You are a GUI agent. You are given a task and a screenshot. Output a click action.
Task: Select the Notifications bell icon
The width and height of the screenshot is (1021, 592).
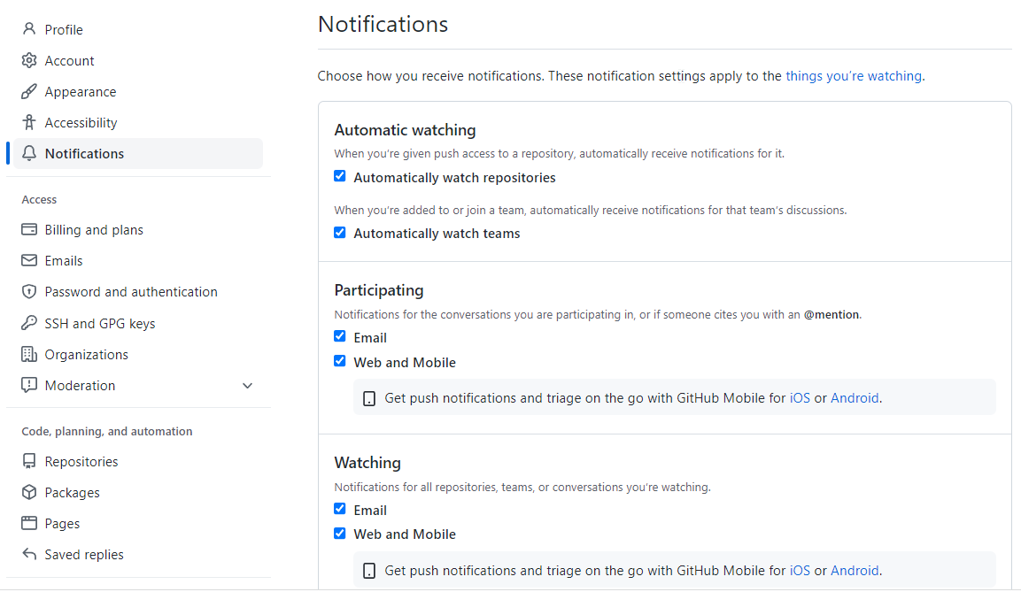30,153
